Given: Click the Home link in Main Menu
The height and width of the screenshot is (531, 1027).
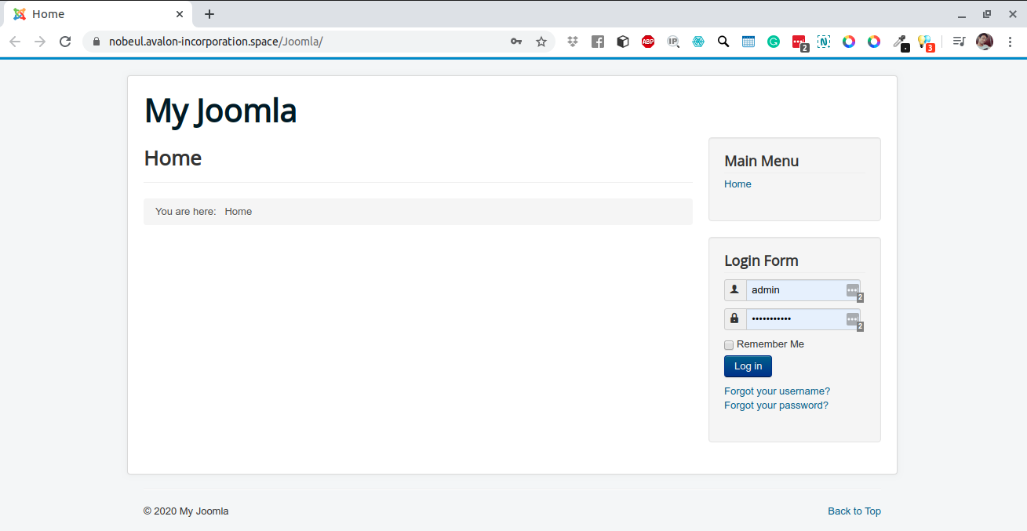Looking at the screenshot, I should [737, 184].
